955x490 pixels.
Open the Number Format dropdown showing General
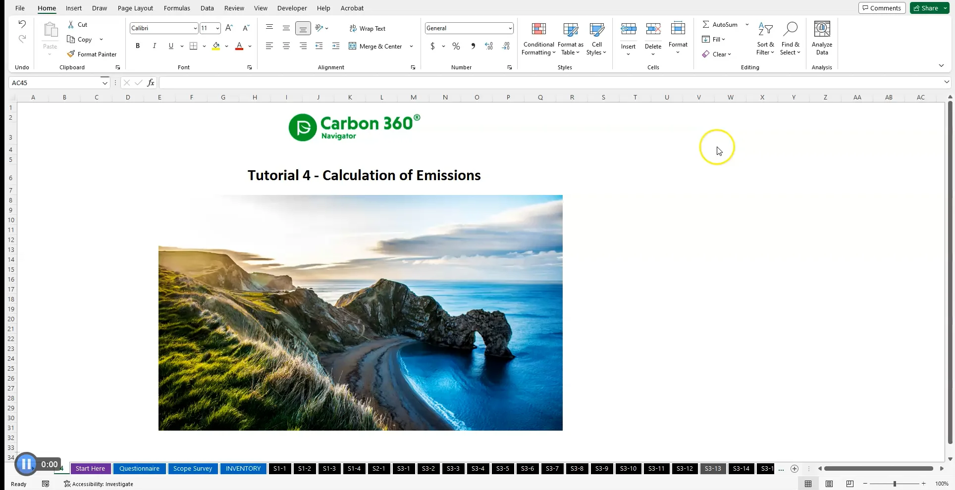[x=510, y=28]
